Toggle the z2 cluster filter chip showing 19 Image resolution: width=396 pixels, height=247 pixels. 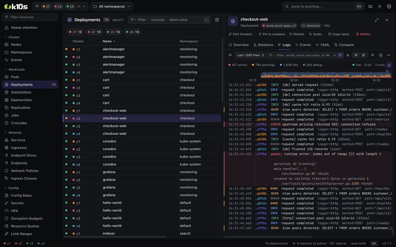(94, 32)
